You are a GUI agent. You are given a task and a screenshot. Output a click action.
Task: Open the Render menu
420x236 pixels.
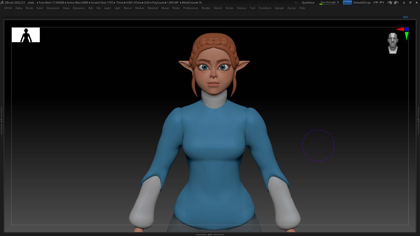click(206, 8)
